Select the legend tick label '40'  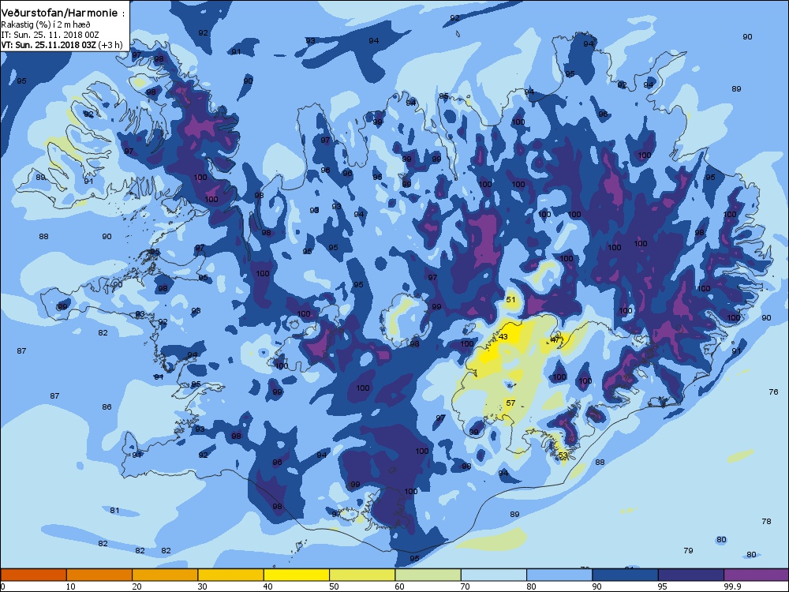(267, 586)
